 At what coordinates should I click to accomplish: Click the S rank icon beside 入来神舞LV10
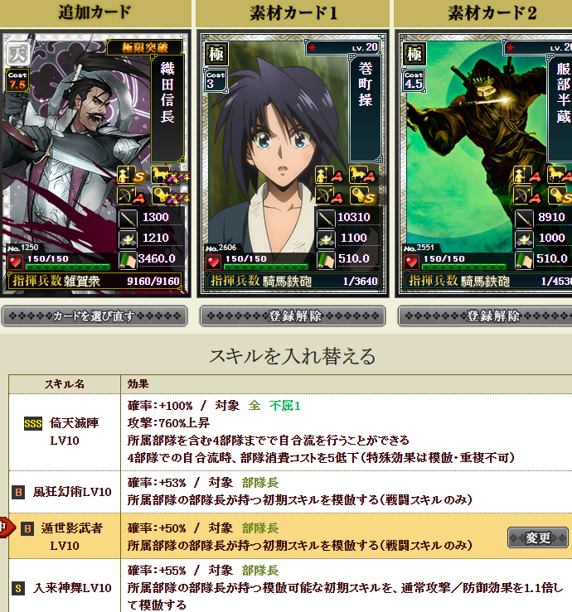tap(18, 588)
